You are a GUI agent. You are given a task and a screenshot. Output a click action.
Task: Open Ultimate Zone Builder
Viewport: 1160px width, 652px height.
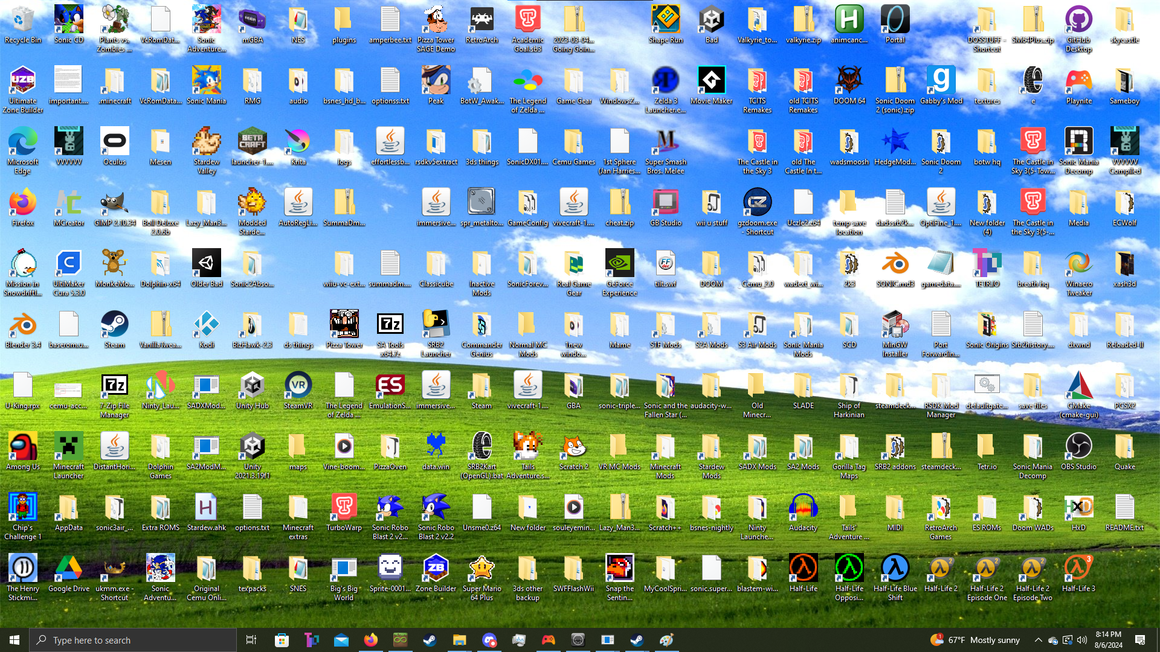coord(23,89)
